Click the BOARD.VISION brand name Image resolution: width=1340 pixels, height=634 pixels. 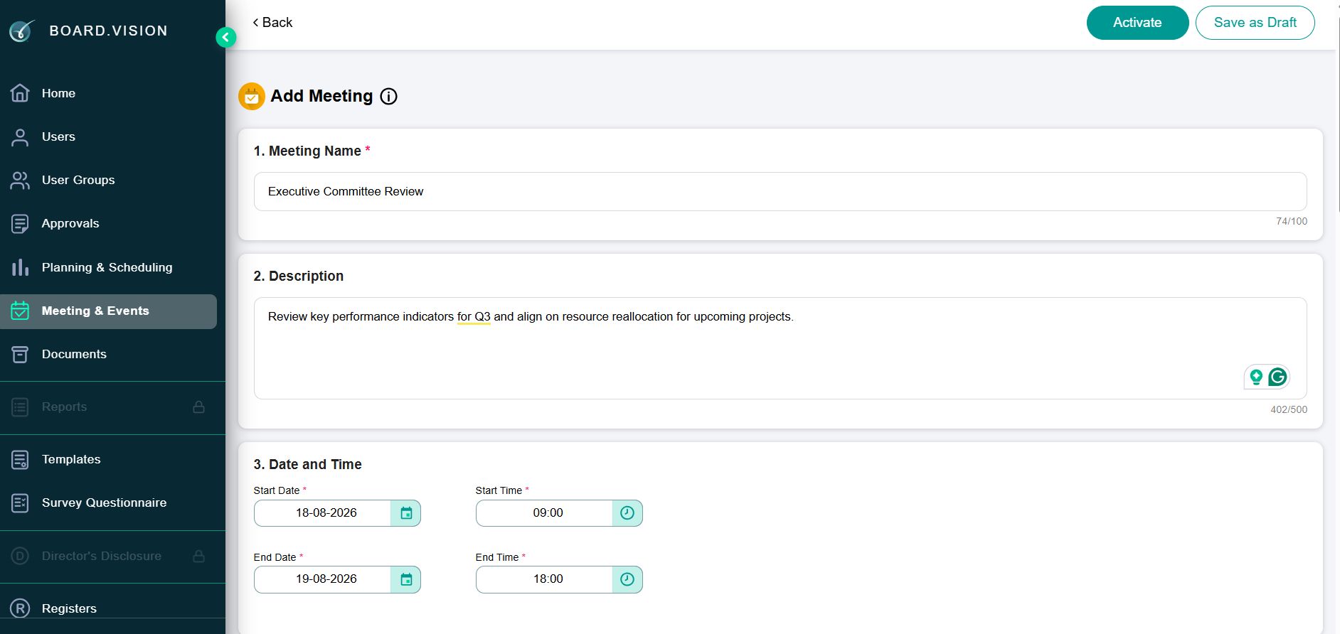[109, 31]
